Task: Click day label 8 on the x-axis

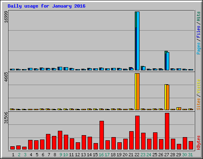Action: pos(55,155)
